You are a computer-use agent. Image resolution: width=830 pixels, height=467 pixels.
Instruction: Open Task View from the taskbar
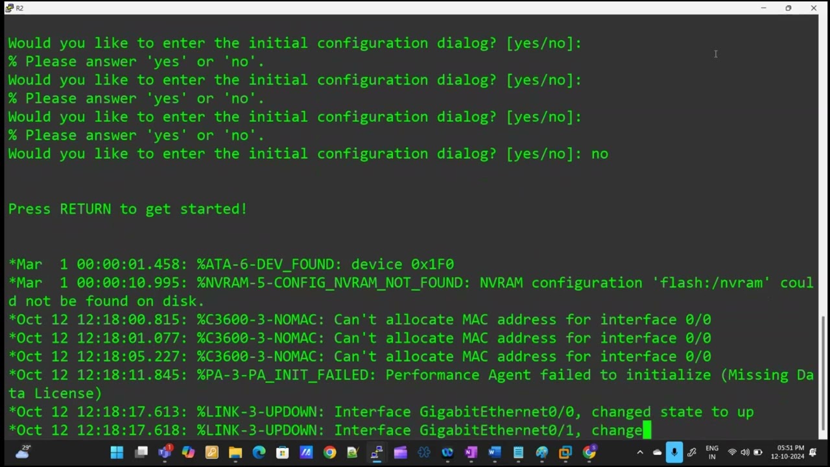tap(141, 453)
